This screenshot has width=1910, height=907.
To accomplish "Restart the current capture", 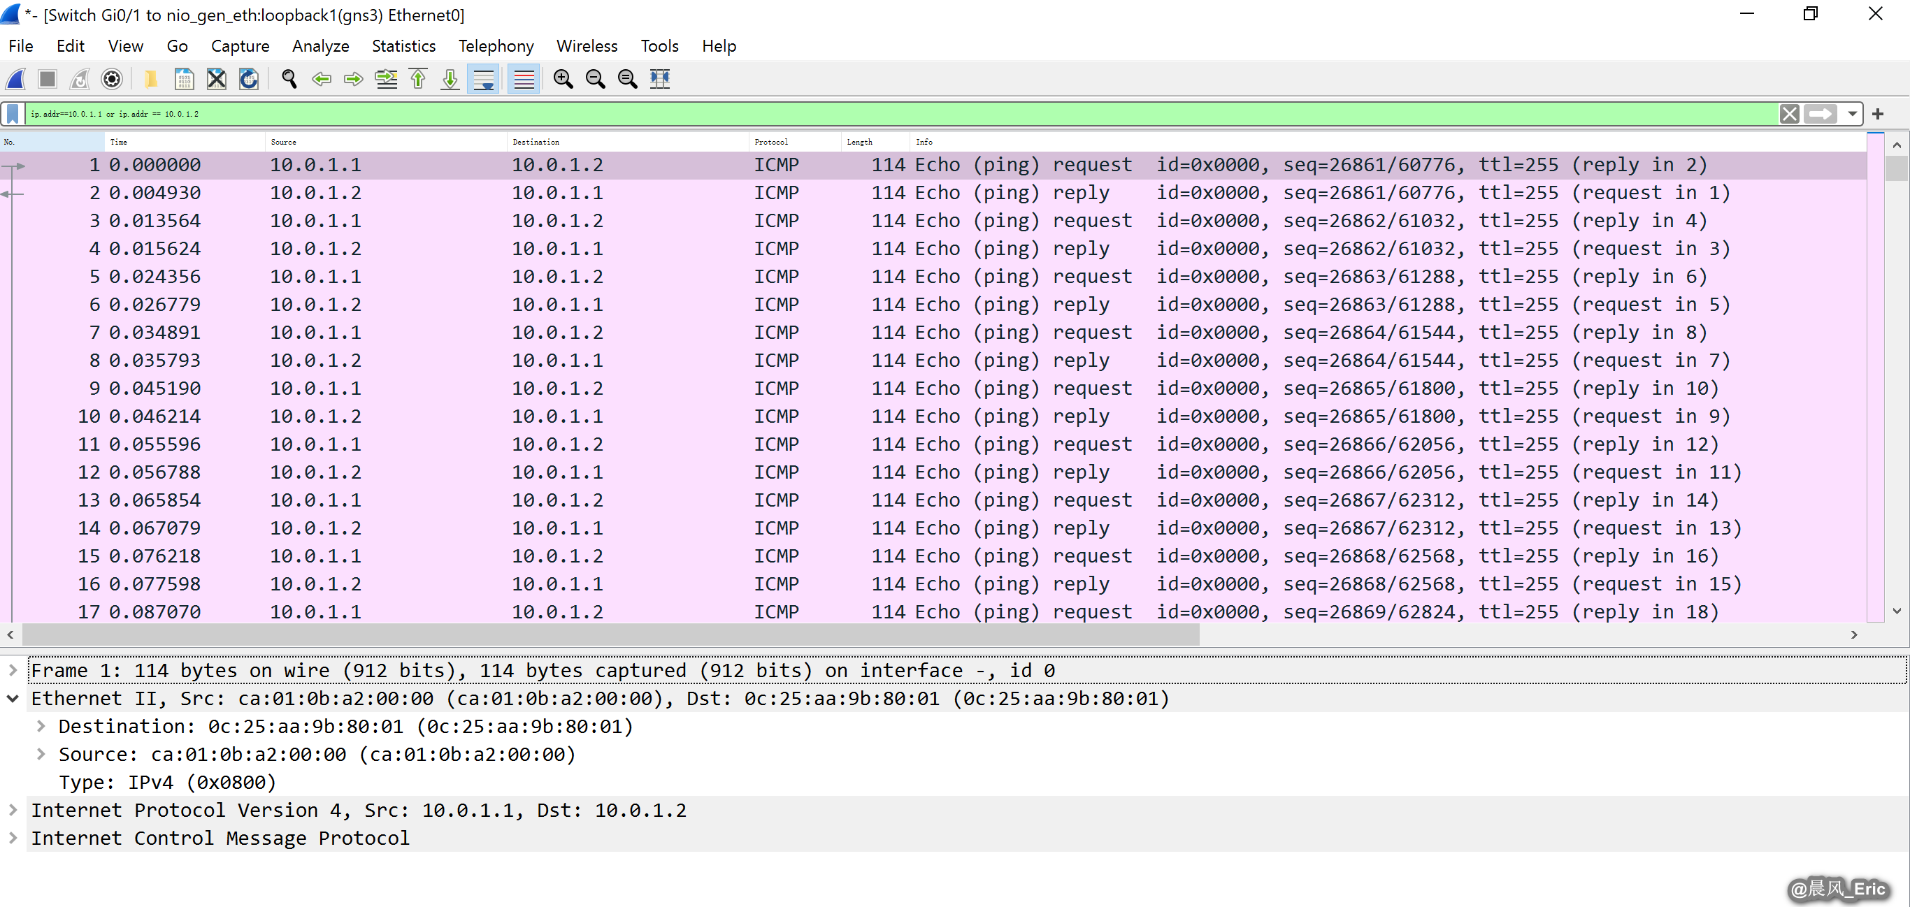I will click(80, 78).
